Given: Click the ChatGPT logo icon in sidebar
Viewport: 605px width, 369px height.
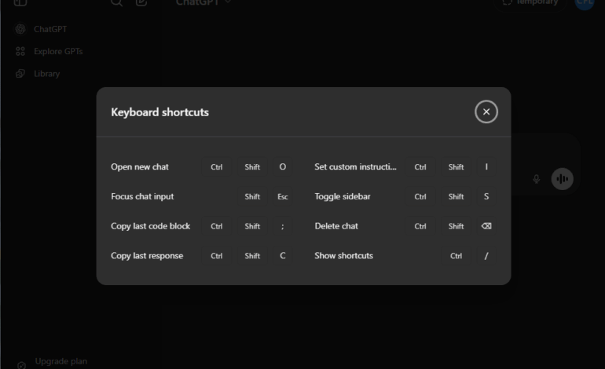Looking at the screenshot, I should pyautogui.click(x=20, y=29).
